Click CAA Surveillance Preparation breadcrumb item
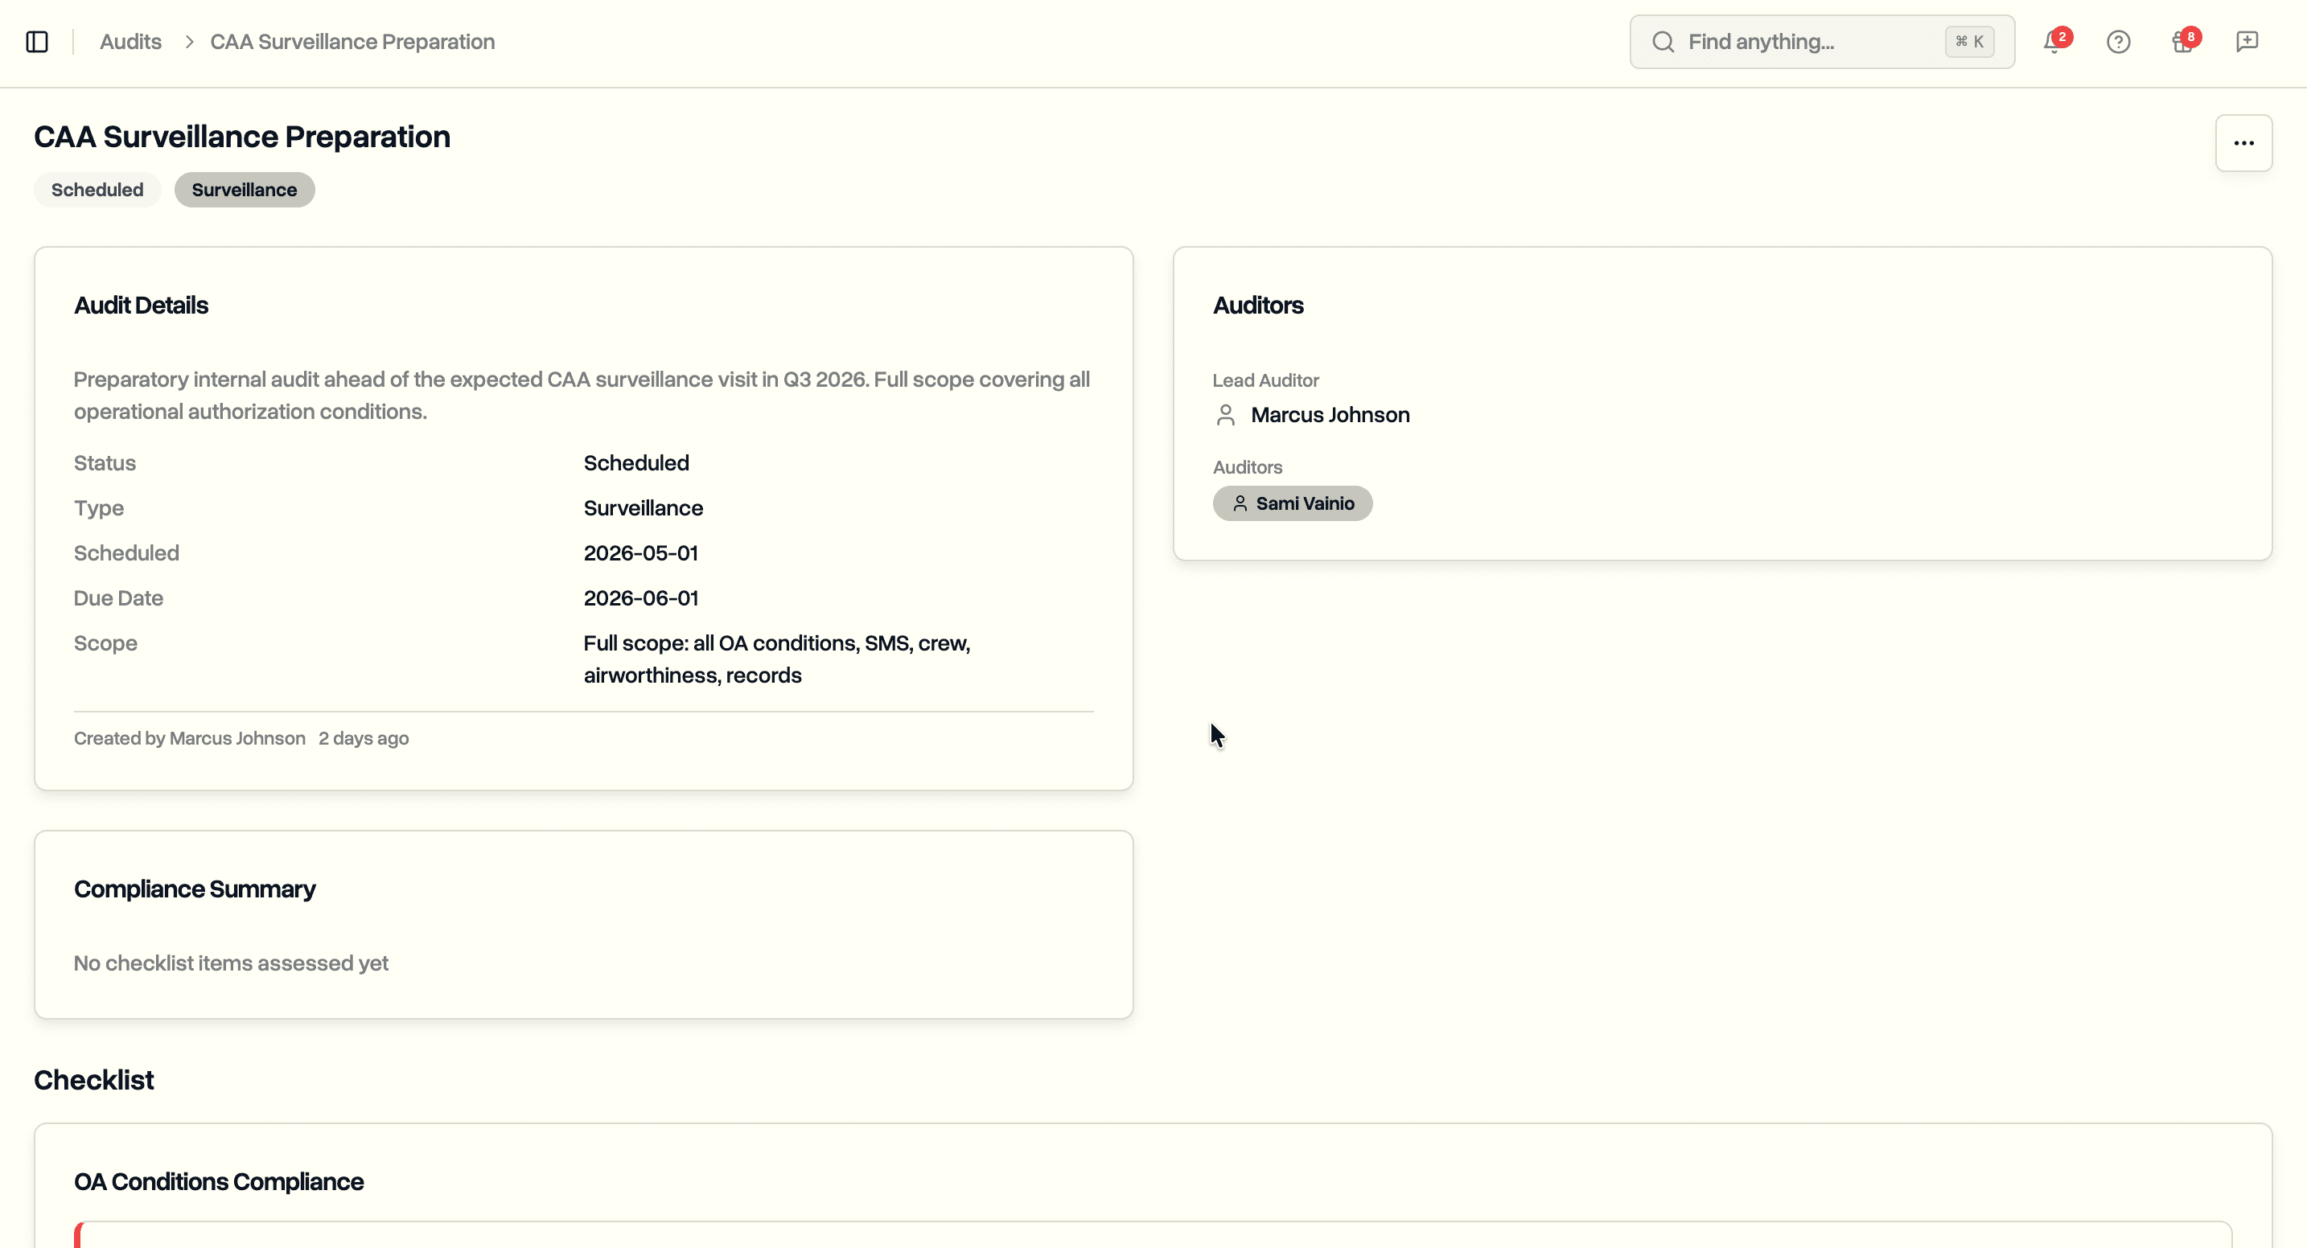 pos(351,41)
